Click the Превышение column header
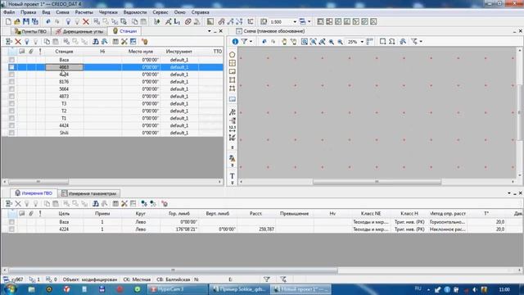Screen dimensions: 524x295 (x=295, y=213)
